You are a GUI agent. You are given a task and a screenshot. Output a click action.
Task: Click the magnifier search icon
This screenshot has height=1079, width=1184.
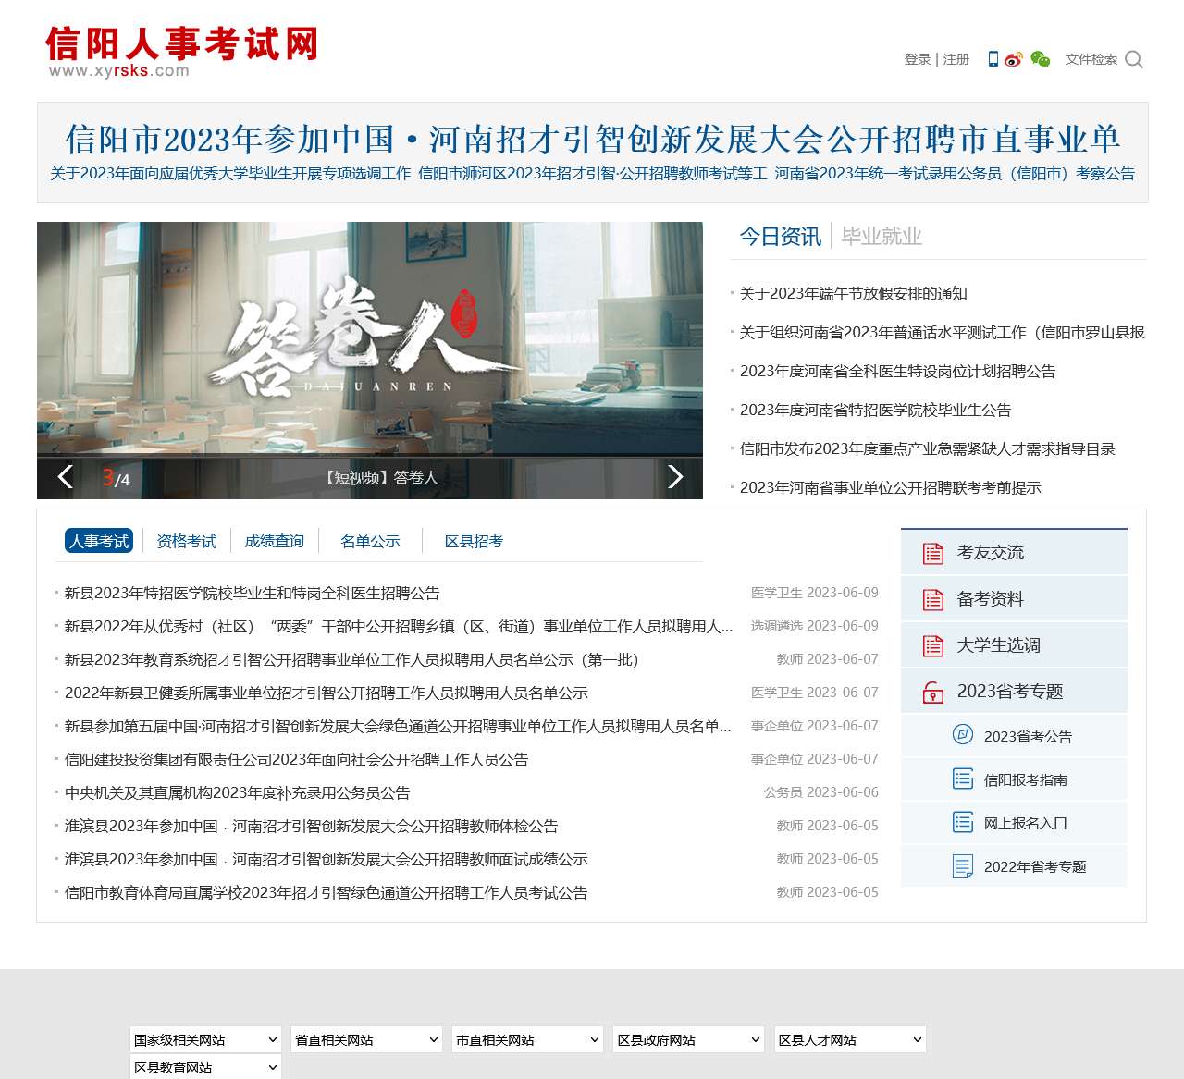(x=1135, y=59)
